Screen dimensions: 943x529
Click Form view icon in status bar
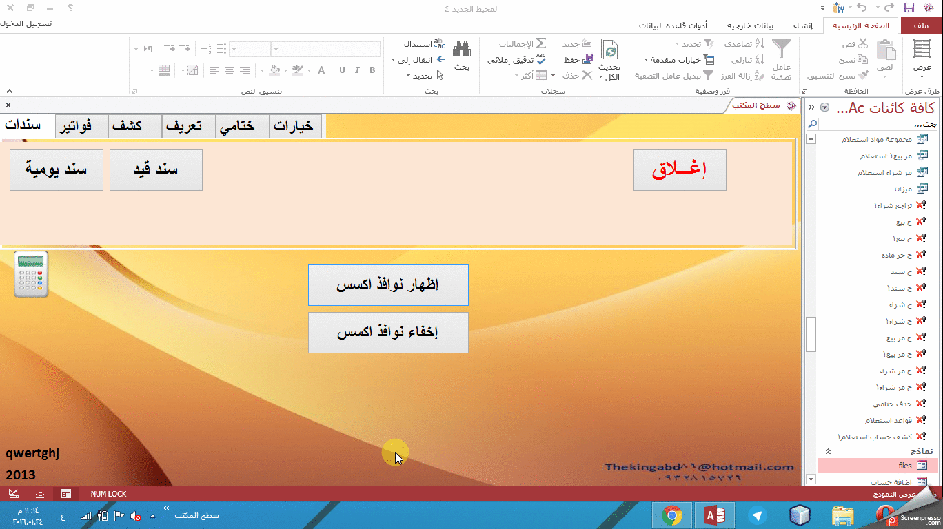(x=66, y=494)
